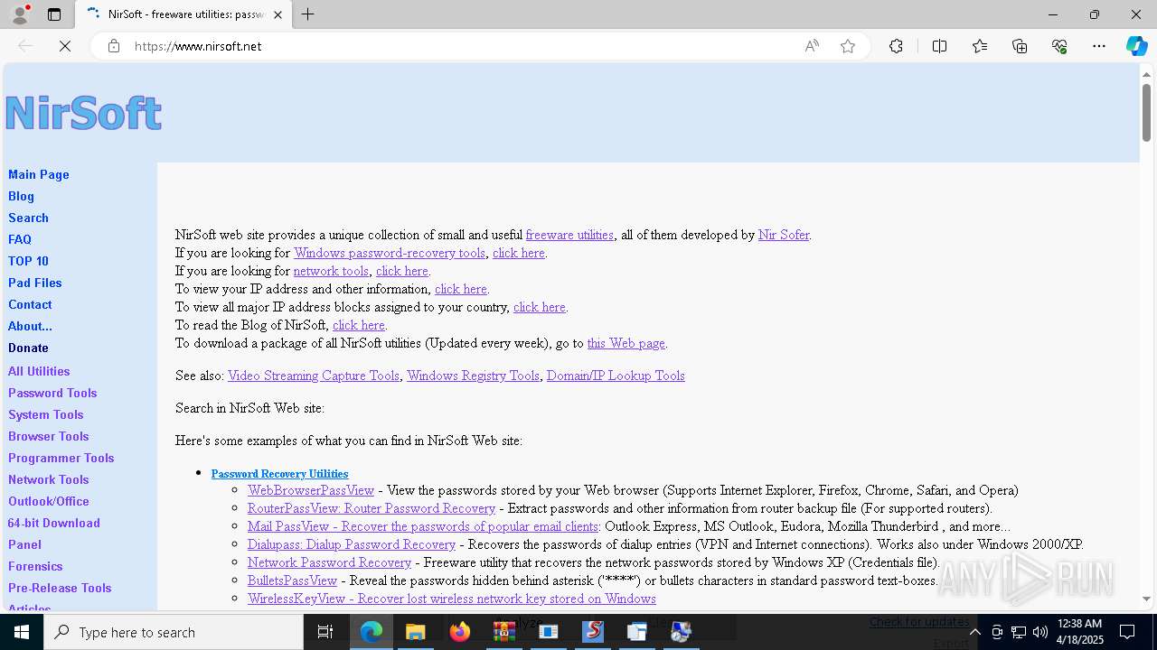1157x650 pixels.
Task: Open the BulletsPassView link
Action: click(292, 580)
